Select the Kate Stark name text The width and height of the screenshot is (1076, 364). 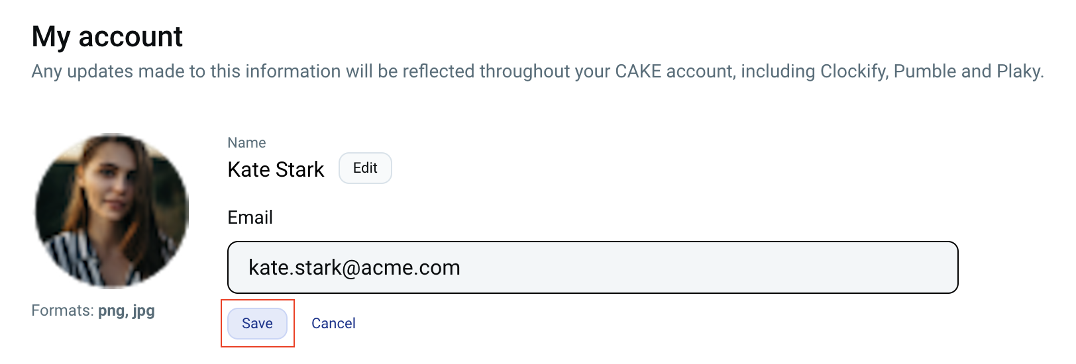[x=276, y=170]
